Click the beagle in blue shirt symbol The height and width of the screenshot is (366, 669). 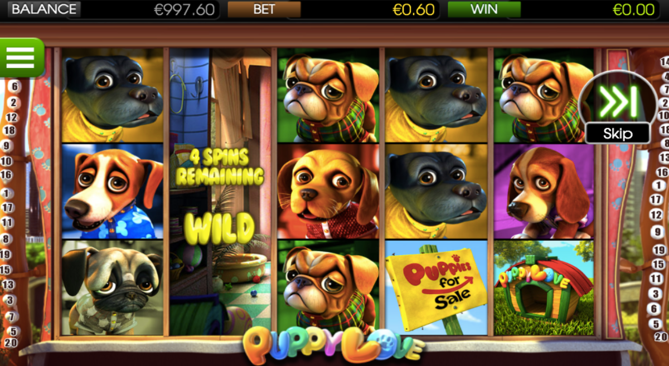pyautogui.click(x=113, y=191)
